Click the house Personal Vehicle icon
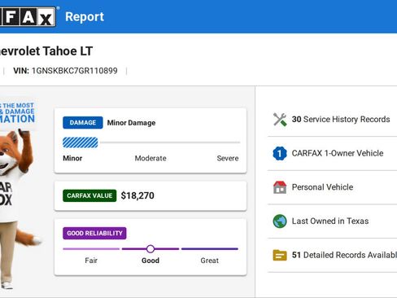The image size is (397, 298). click(280, 187)
